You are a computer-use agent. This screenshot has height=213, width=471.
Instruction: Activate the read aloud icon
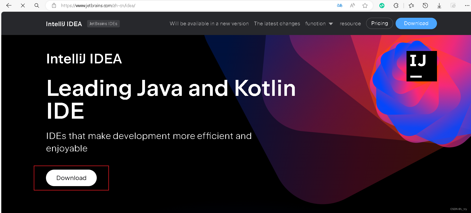[352, 5]
